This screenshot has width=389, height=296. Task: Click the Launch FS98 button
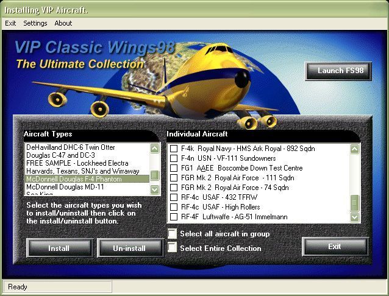tap(338, 71)
